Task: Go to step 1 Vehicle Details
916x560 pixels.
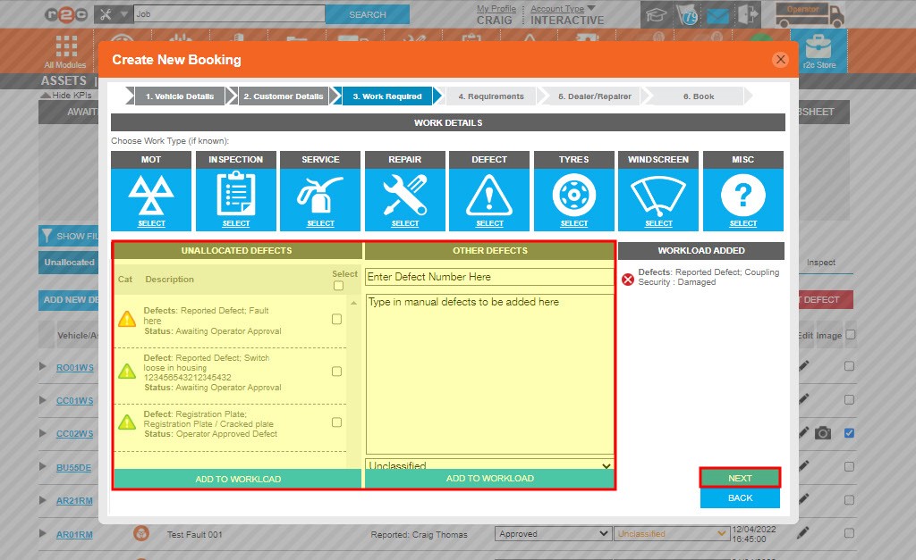Action: click(x=179, y=96)
